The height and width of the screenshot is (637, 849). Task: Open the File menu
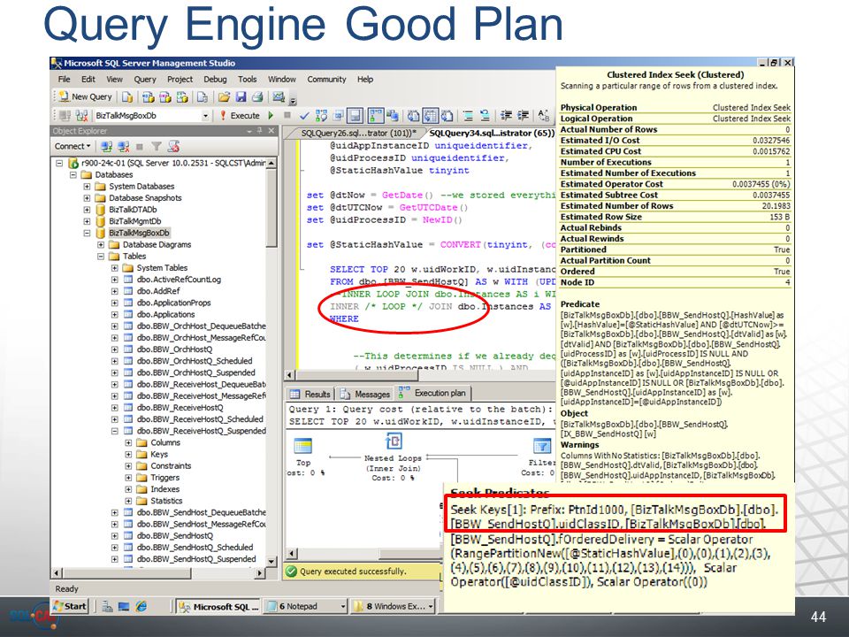pos(65,79)
